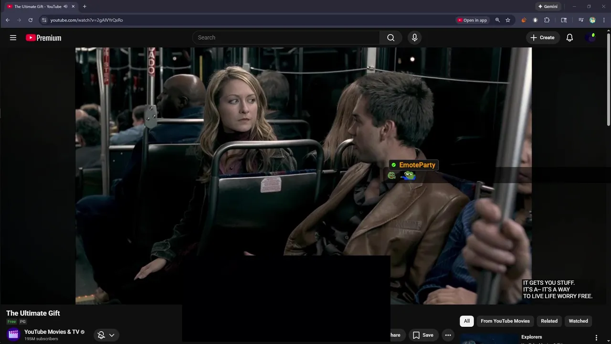Open the Create menu button

(x=542, y=38)
